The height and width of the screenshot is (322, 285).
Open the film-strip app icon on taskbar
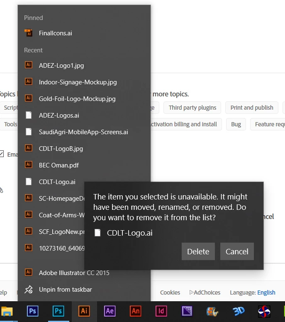[x=213, y=311]
